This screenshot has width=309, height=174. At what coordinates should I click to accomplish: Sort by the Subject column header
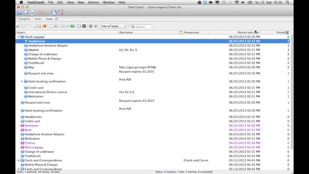tap(67, 32)
